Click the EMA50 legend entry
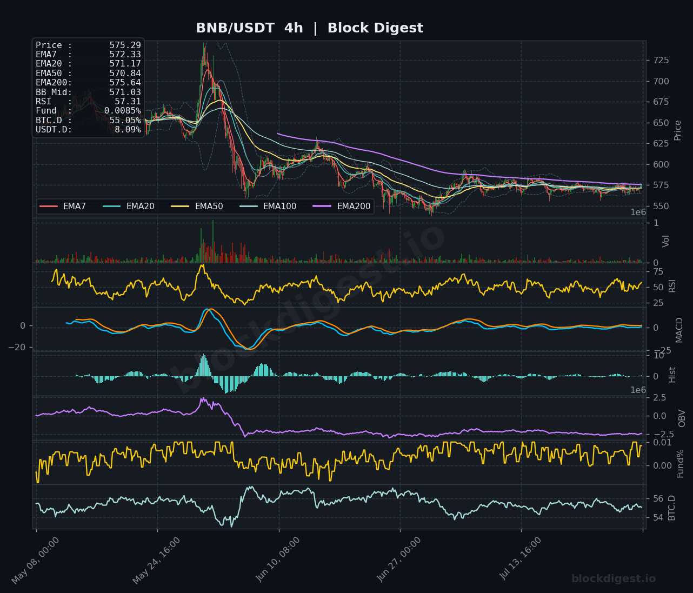Viewport: 693px width, 593px height. (x=197, y=206)
